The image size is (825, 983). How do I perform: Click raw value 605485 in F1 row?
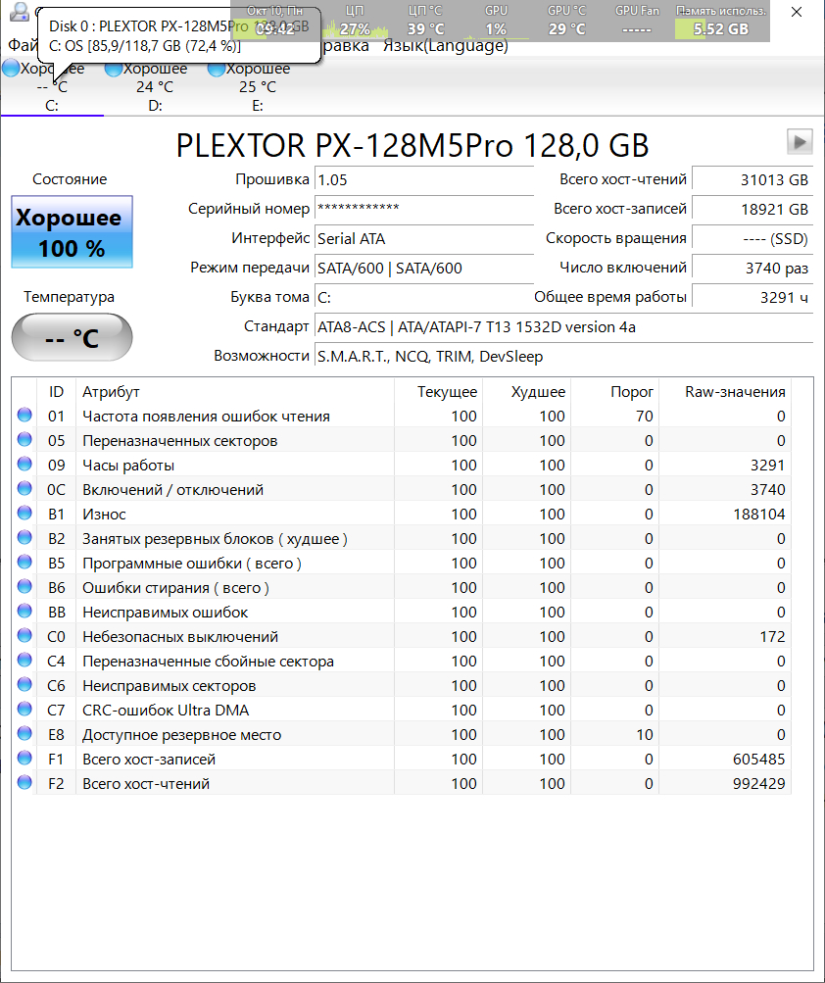pos(759,760)
